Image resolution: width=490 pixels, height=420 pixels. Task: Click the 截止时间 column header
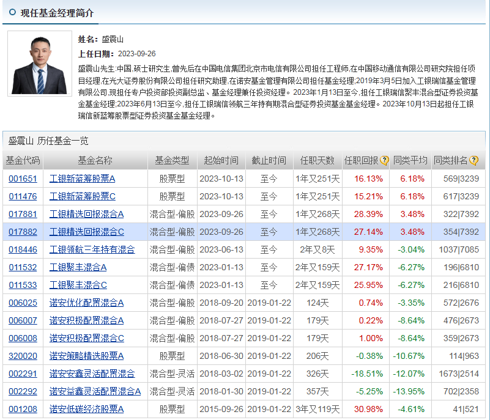[269, 161]
